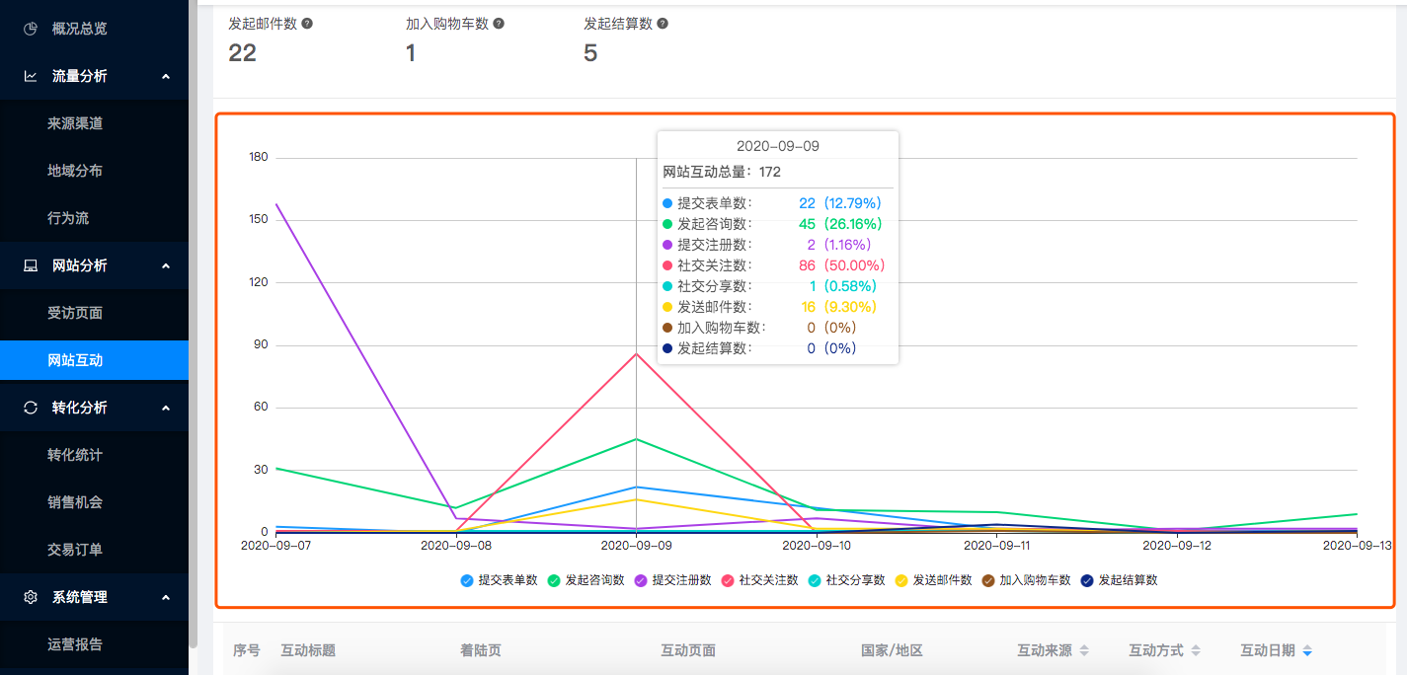Click help icon next to 发起邮件数
This screenshot has width=1407, height=675.
[307, 23]
